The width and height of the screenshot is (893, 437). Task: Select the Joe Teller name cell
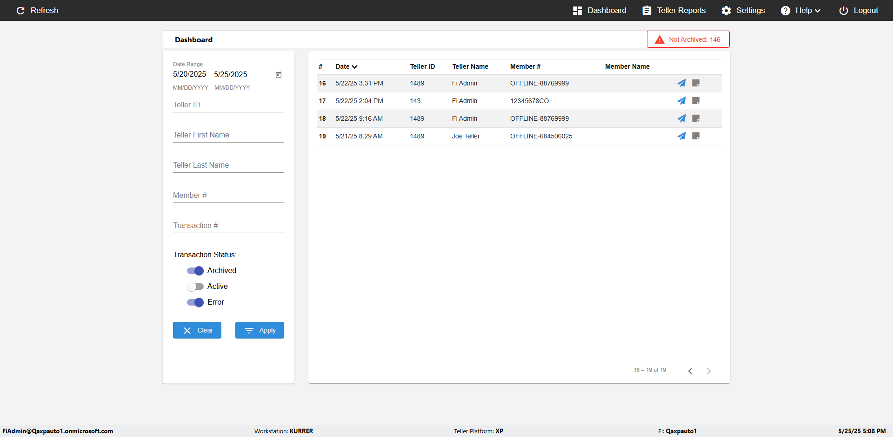466,136
